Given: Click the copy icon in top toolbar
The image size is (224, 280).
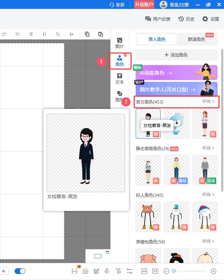Looking at the screenshot, I should pos(87,34).
